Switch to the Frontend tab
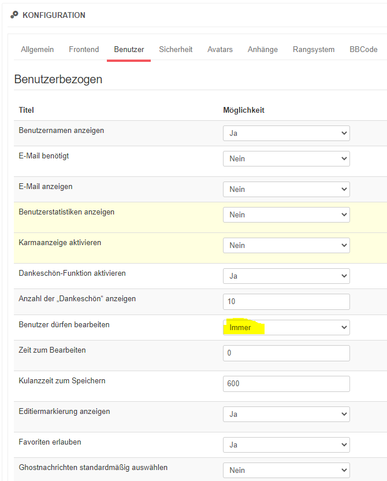 point(84,50)
